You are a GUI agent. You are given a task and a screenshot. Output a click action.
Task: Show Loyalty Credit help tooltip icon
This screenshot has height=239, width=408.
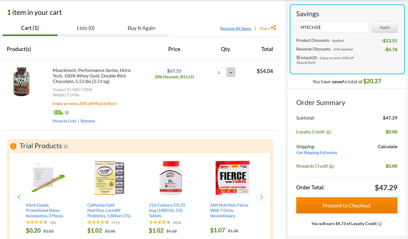tap(328, 132)
